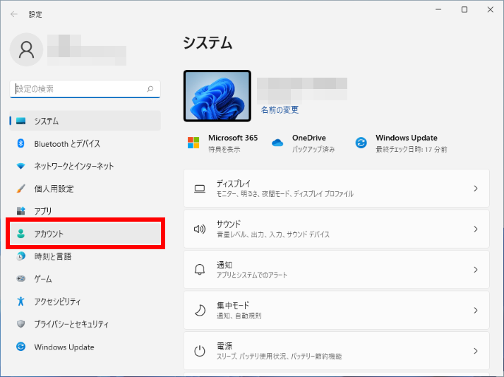Open Bluetooth とデバイス settings
The image size is (504, 377).
pos(85,143)
